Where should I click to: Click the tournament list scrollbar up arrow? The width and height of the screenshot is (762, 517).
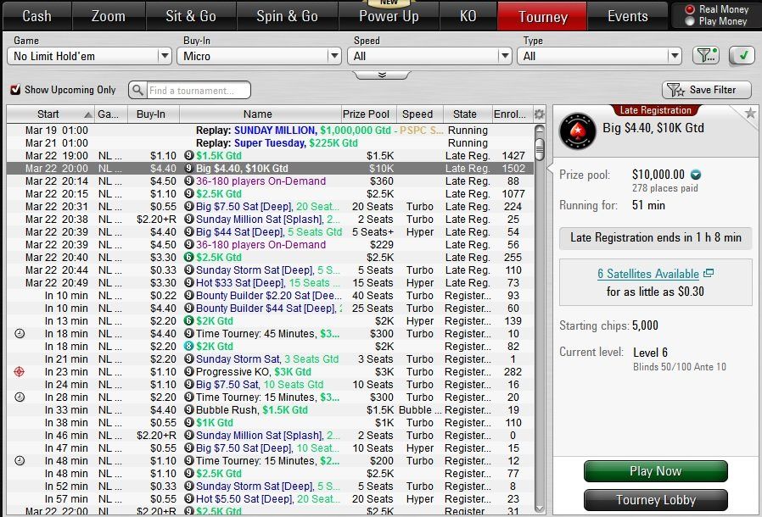tap(540, 131)
